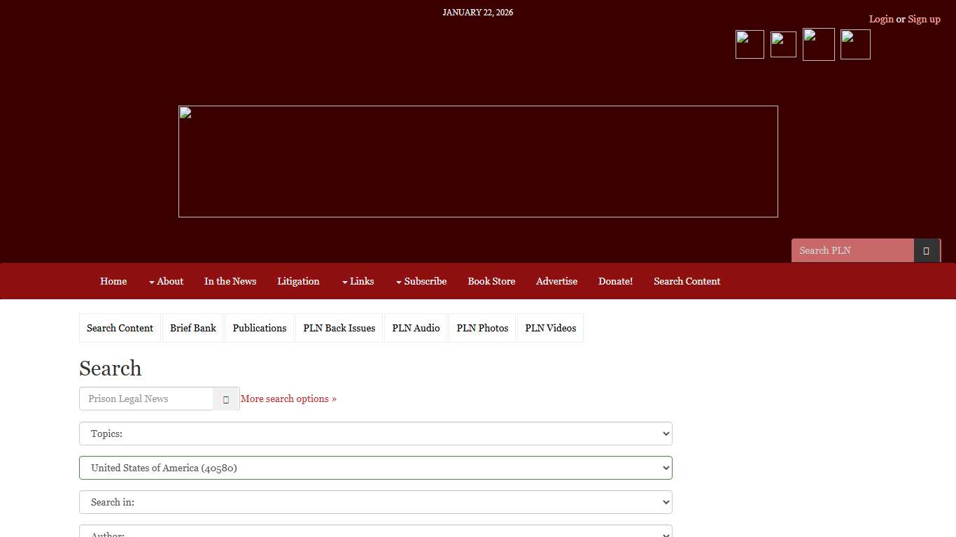This screenshot has height=537, width=956.
Task: Open the Brief Bank tab
Action: click(192, 328)
